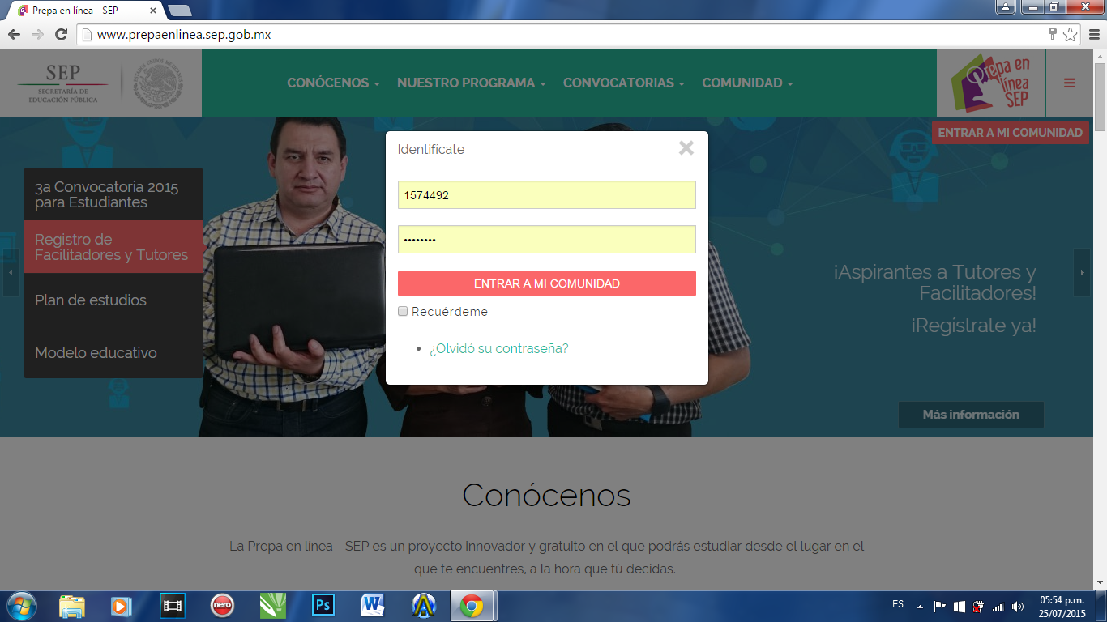Expand the CONVOCATORIAS dropdown menu

coord(623,83)
